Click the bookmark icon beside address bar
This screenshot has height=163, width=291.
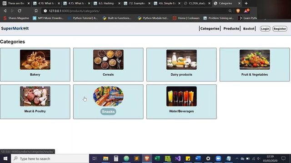[x=36, y=11]
